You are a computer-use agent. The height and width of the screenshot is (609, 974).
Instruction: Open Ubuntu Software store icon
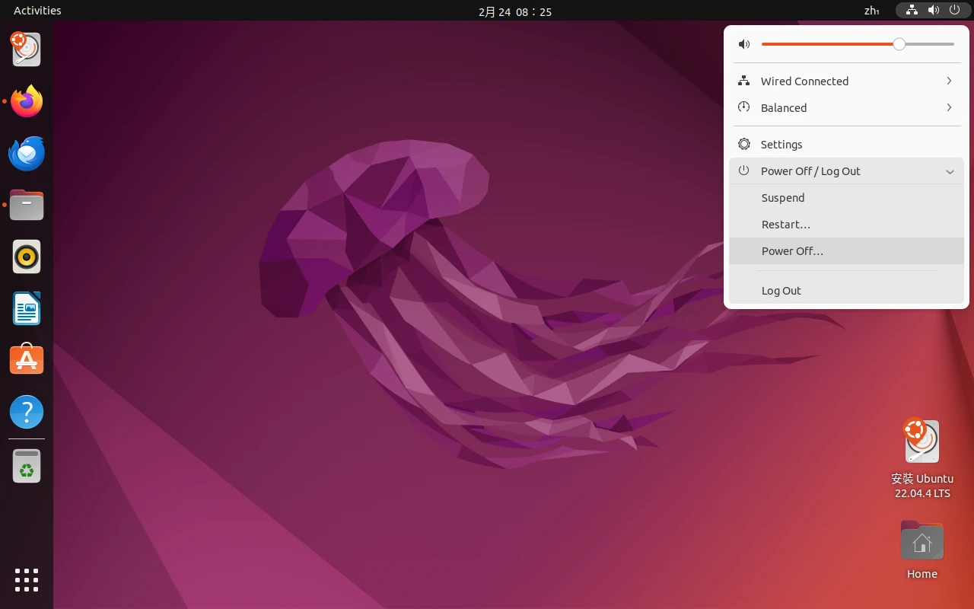click(27, 360)
